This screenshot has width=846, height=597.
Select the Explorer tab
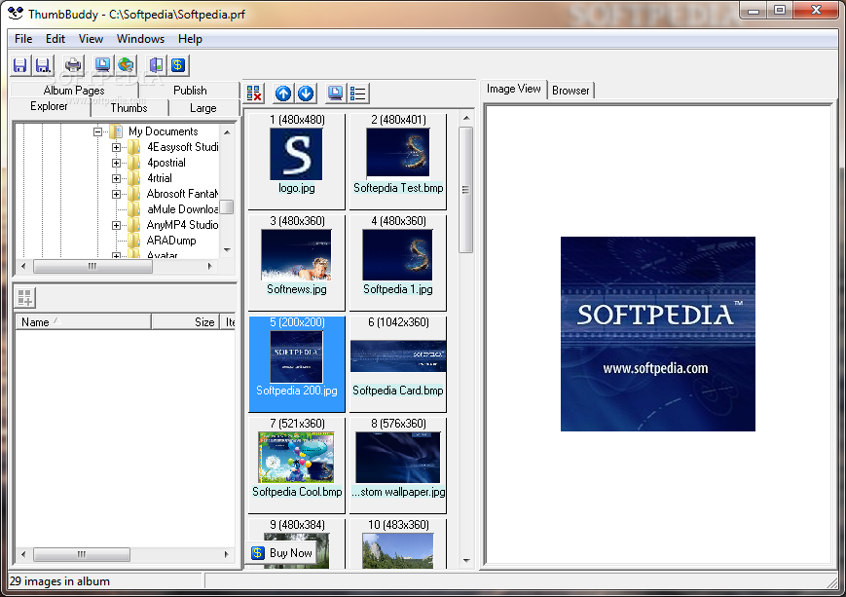(x=49, y=106)
